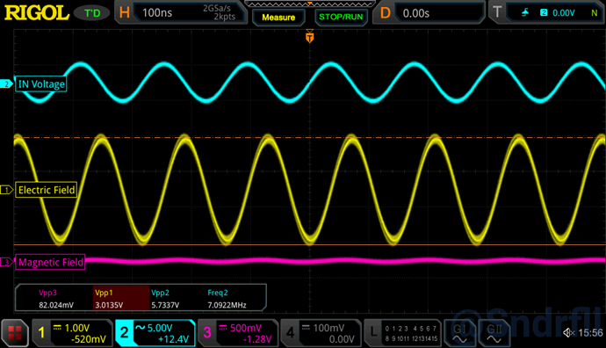Toggle channel 2 with 5.00V scale
The image size is (606, 348).
[x=155, y=333]
